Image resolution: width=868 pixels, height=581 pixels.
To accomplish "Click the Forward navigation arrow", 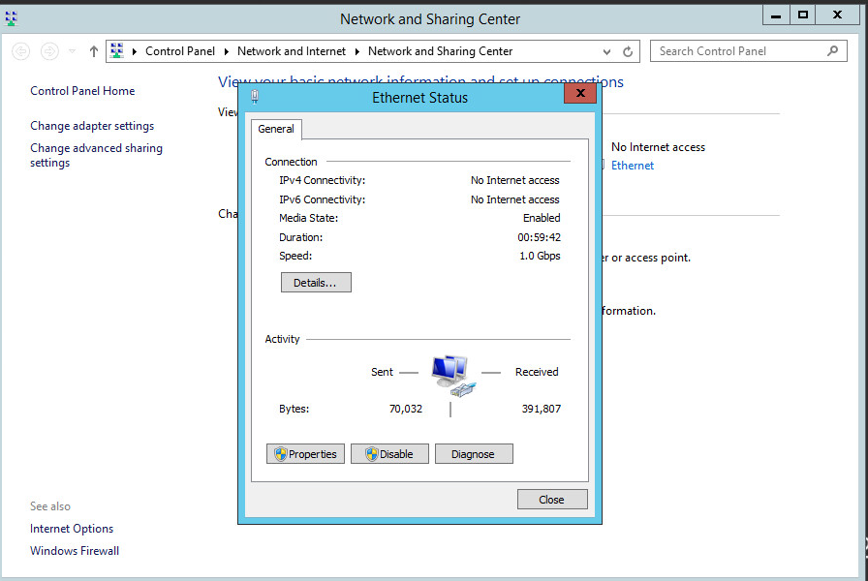I will click(49, 51).
